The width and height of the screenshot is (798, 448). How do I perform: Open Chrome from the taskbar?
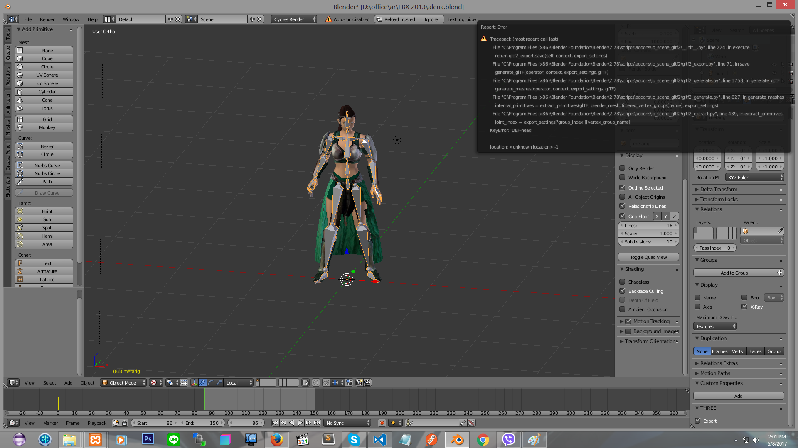click(483, 440)
